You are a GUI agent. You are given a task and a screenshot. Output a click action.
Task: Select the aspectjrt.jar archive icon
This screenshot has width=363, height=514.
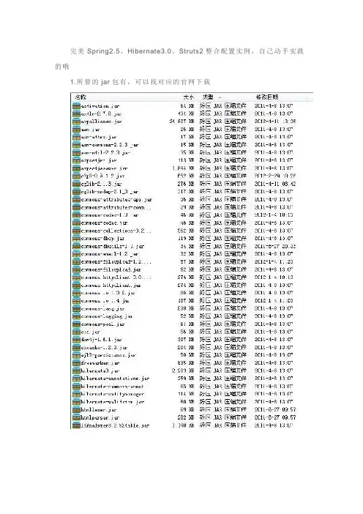pyautogui.click(x=76, y=160)
